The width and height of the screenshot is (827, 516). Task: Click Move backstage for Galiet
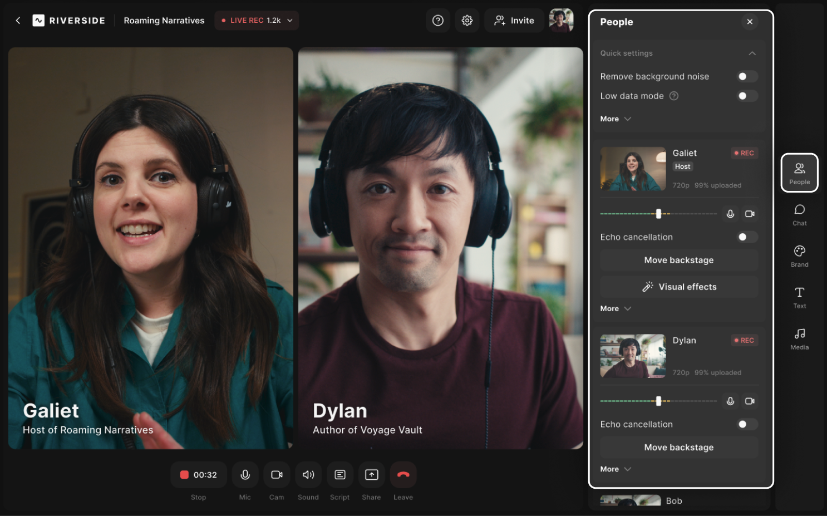coord(678,260)
